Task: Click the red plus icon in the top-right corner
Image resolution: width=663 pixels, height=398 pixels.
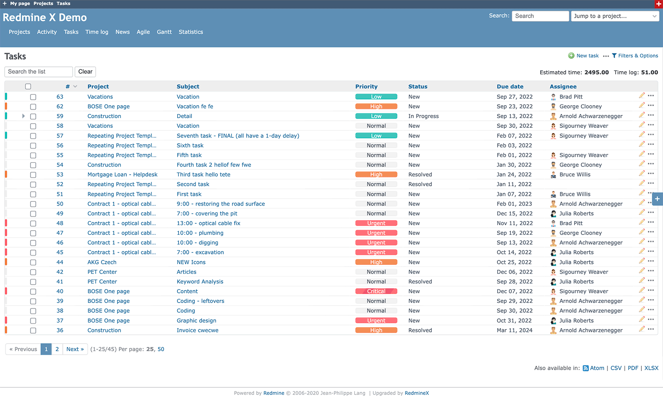Action: pyautogui.click(x=658, y=4)
